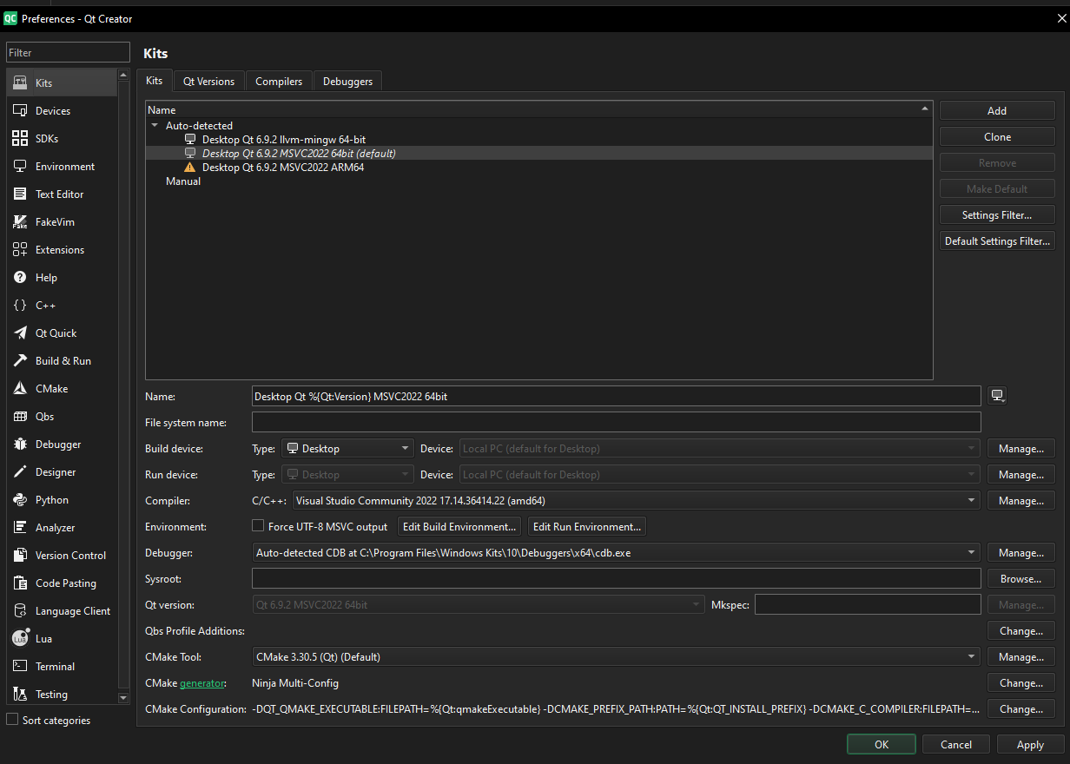Open Run device Device dropdown
Viewport: 1070px width, 764px height.
[x=720, y=475]
